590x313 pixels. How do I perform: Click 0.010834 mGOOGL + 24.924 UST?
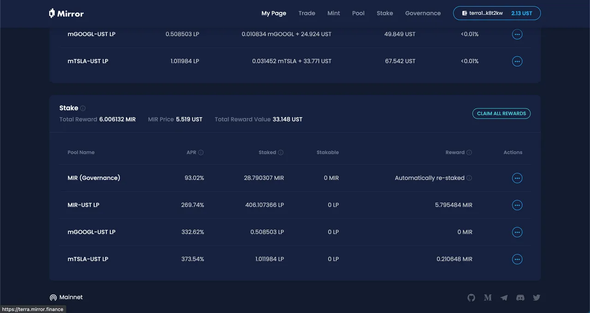click(286, 34)
